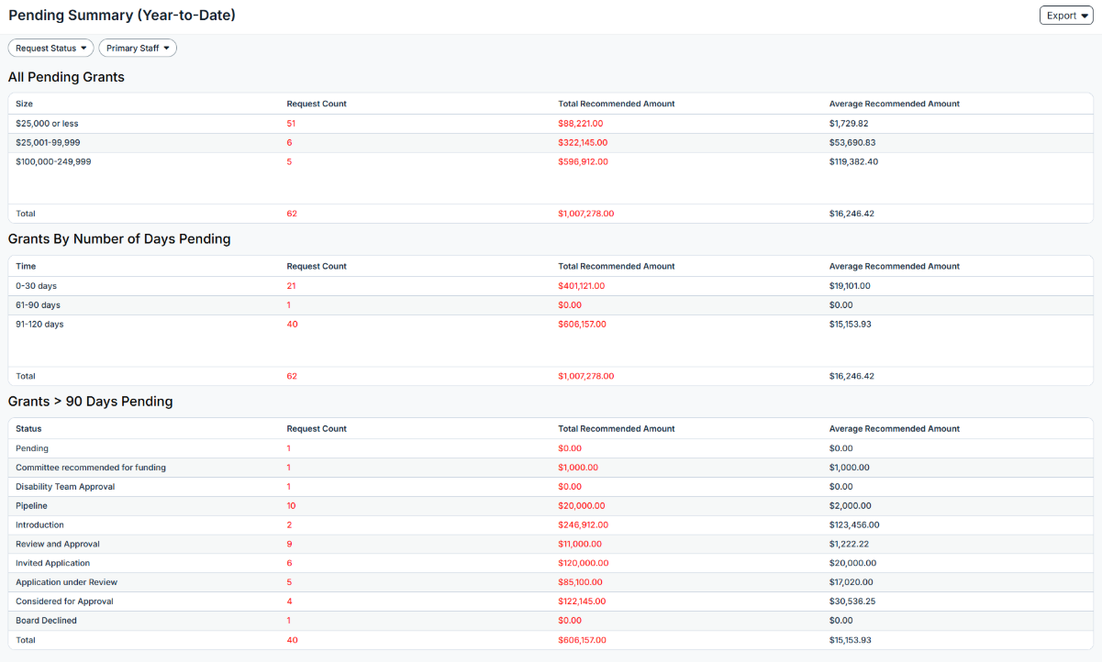Click the $1,729.82 average recommended amount
Viewport: 1102px width, 662px height.
[x=849, y=123]
